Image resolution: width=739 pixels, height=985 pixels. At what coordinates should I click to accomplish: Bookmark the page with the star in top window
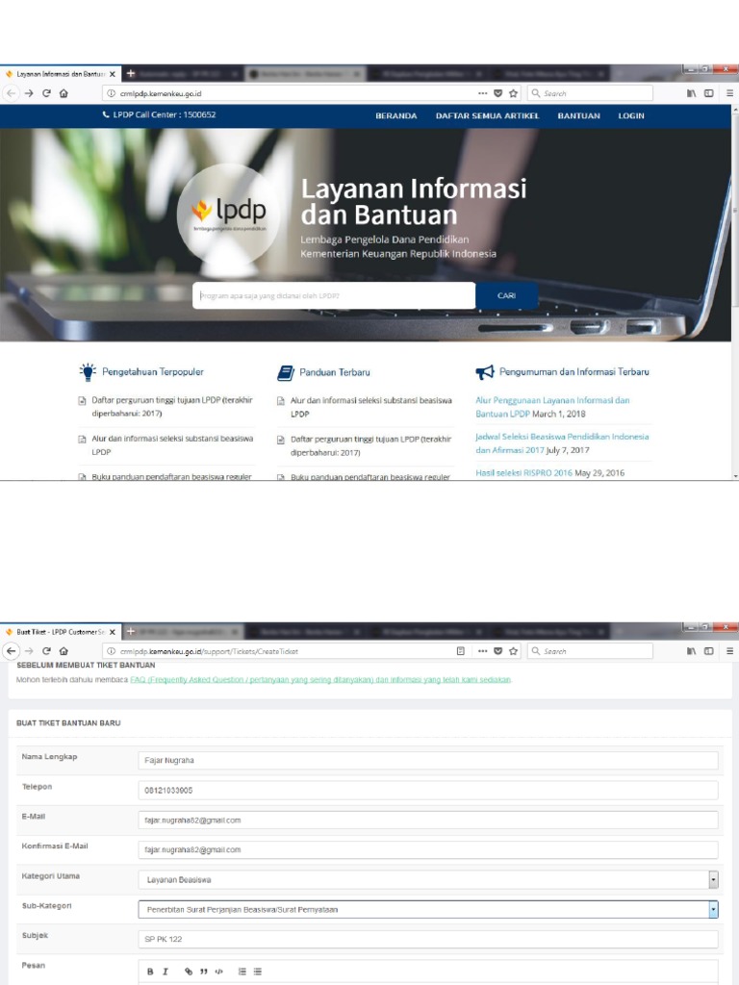click(x=514, y=93)
